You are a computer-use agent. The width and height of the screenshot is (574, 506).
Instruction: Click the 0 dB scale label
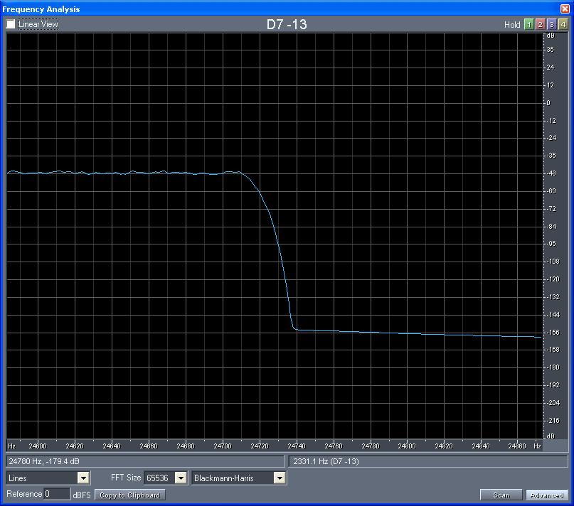tap(548, 103)
